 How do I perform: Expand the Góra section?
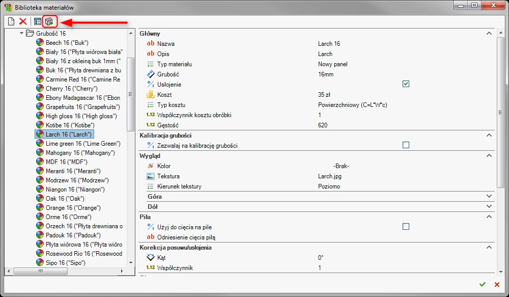point(489,195)
